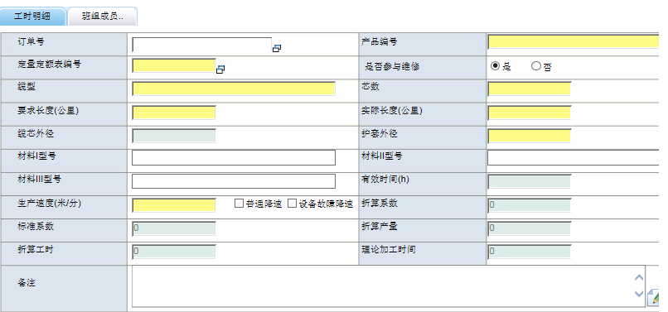This screenshot has height=312, width=668.
Task: Click the 定量定额表编号 input field
Action: pyautogui.click(x=174, y=65)
